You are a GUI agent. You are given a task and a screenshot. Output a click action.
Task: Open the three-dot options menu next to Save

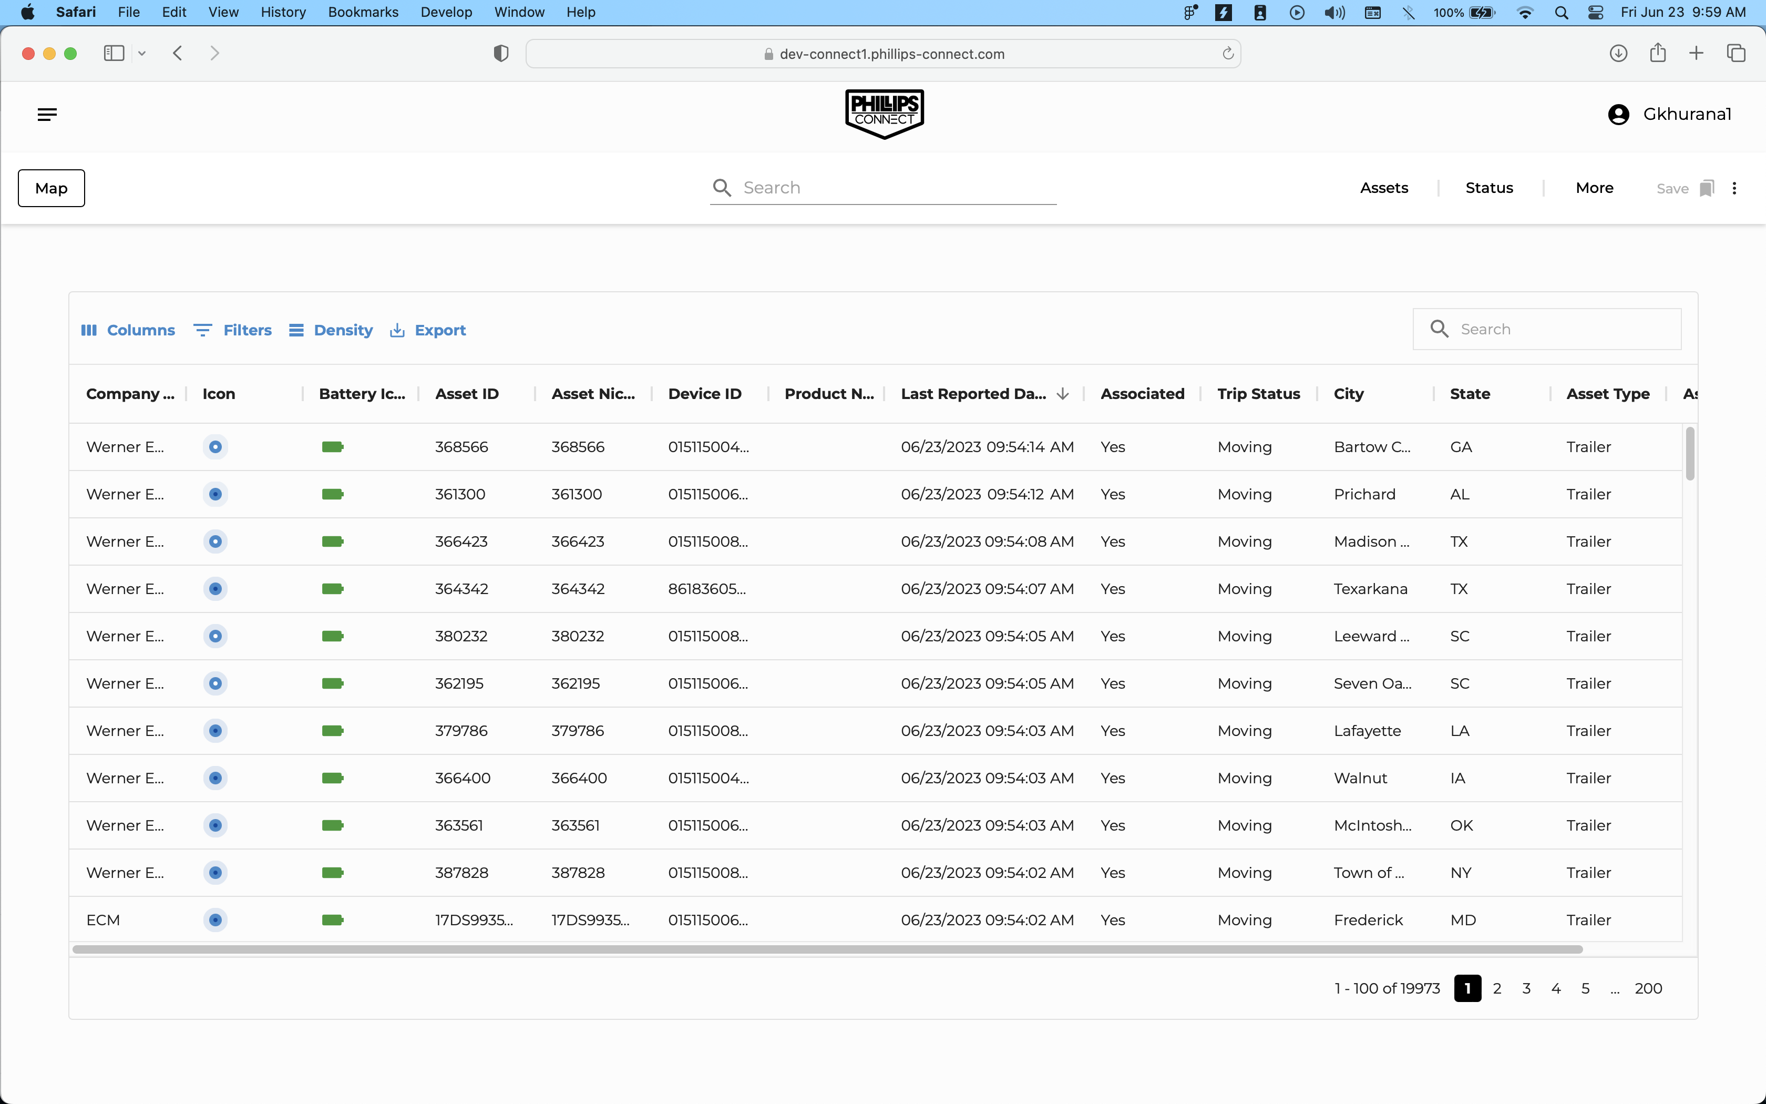1734,188
